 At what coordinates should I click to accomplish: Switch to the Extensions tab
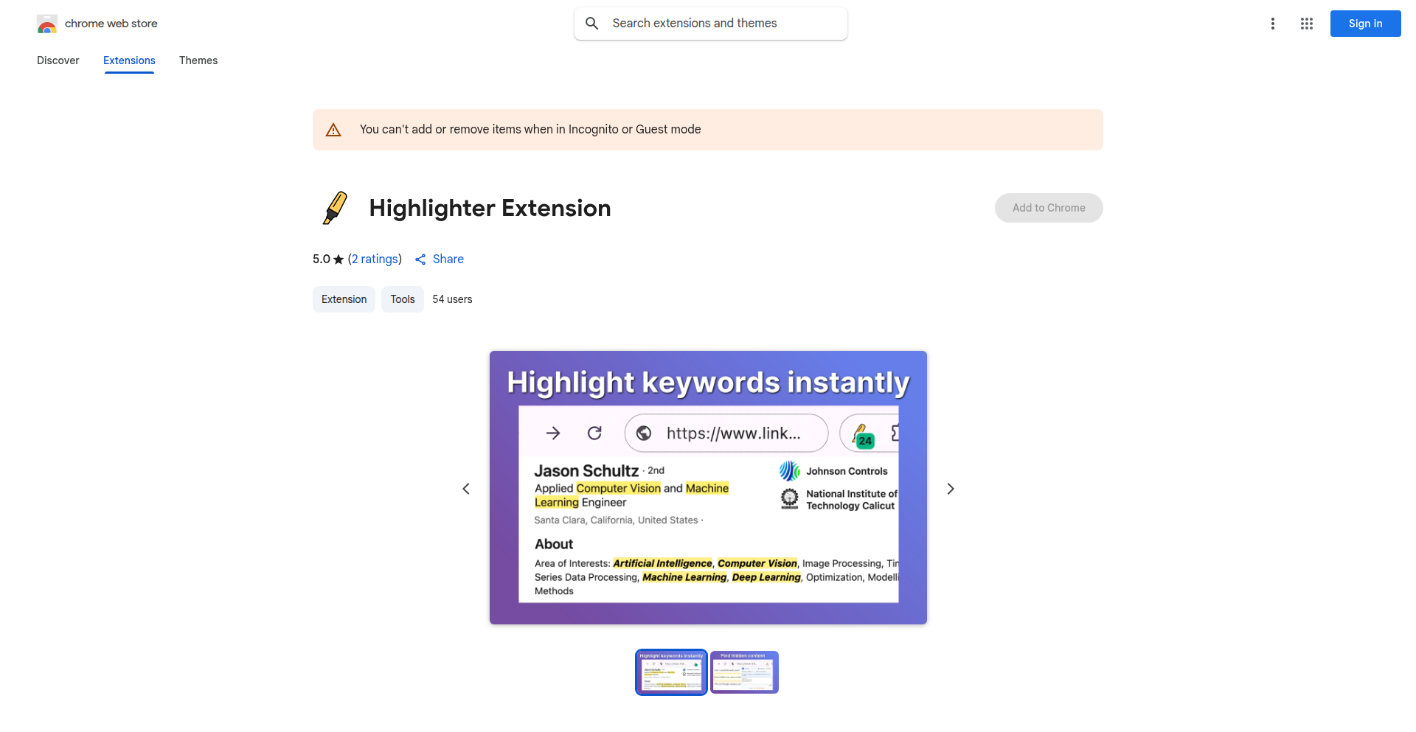129,60
